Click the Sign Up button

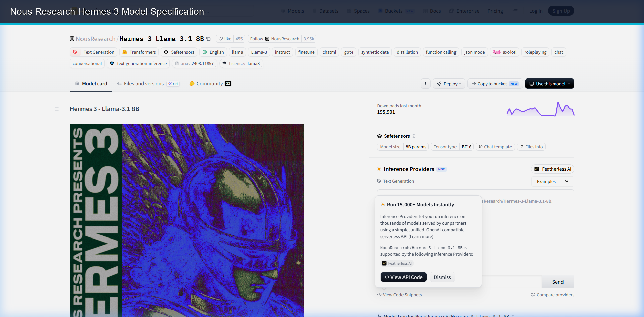(x=561, y=11)
